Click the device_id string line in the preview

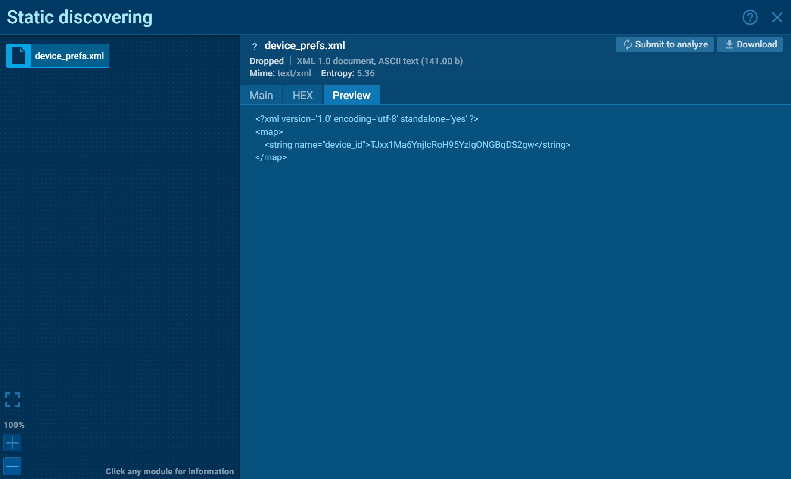[x=417, y=145]
